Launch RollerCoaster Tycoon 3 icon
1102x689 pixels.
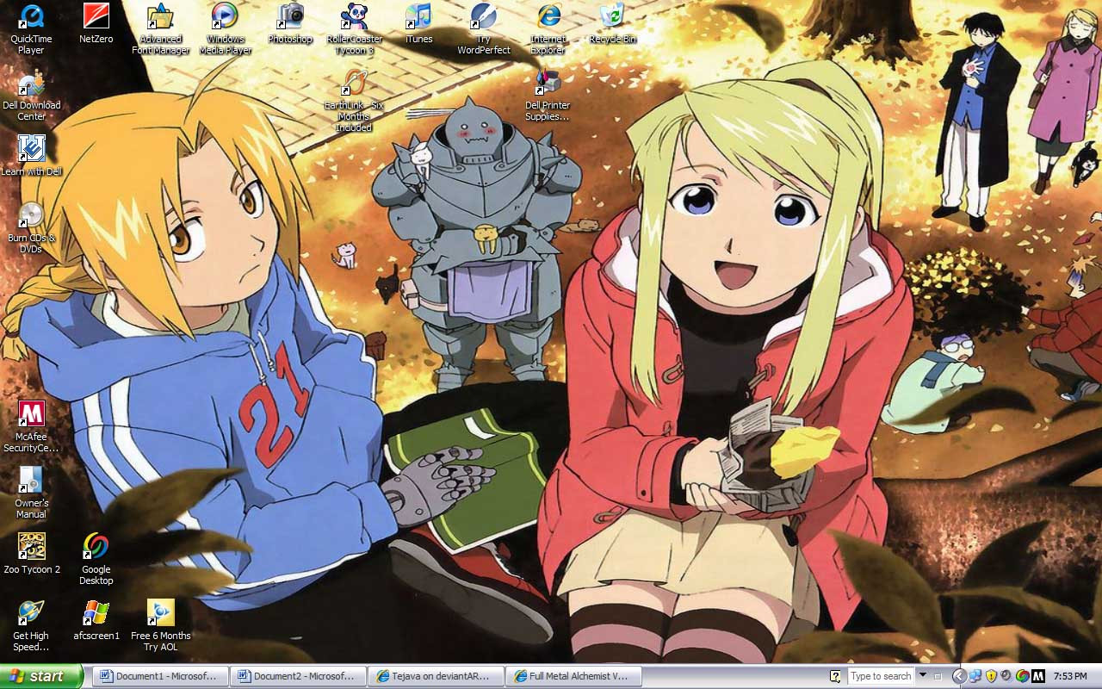coord(355,29)
